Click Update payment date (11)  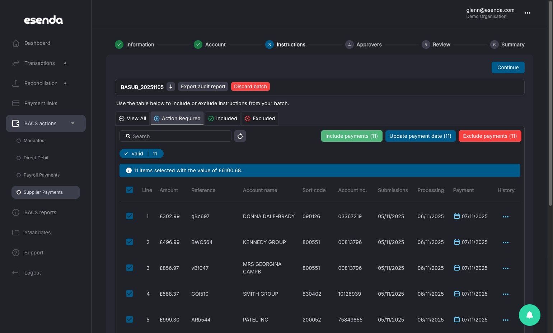(x=420, y=136)
